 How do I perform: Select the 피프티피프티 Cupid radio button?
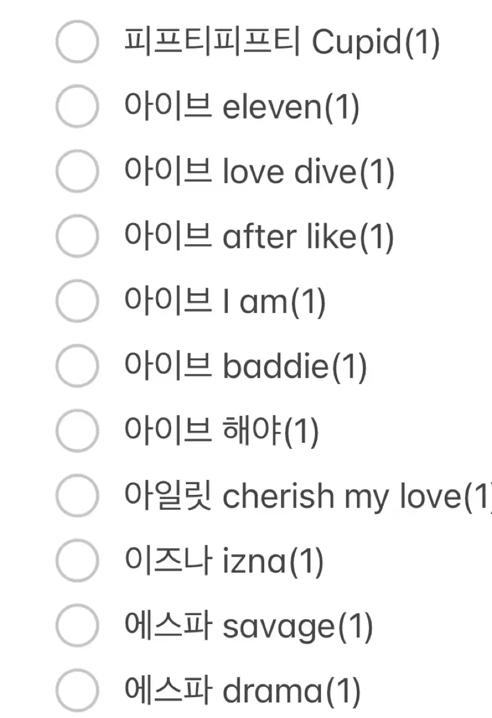click(x=77, y=41)
